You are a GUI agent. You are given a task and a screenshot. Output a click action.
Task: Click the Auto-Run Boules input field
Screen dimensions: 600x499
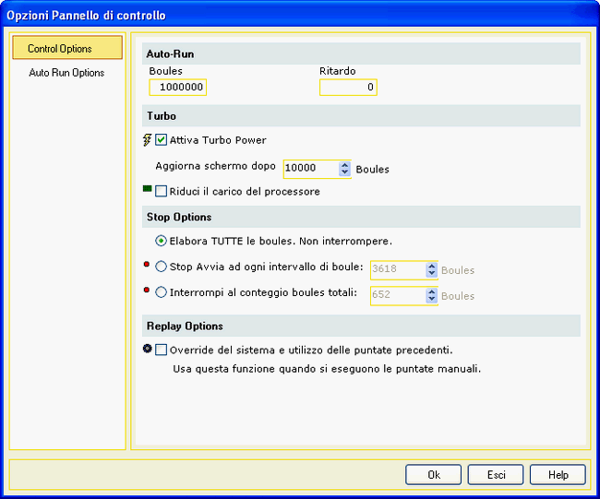click(x=178, y=88)
